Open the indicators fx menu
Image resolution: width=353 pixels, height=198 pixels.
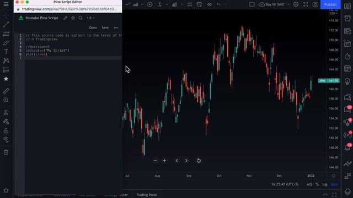click(159, 4)
